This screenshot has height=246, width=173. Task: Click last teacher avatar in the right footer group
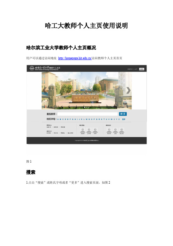click(121, 131)
